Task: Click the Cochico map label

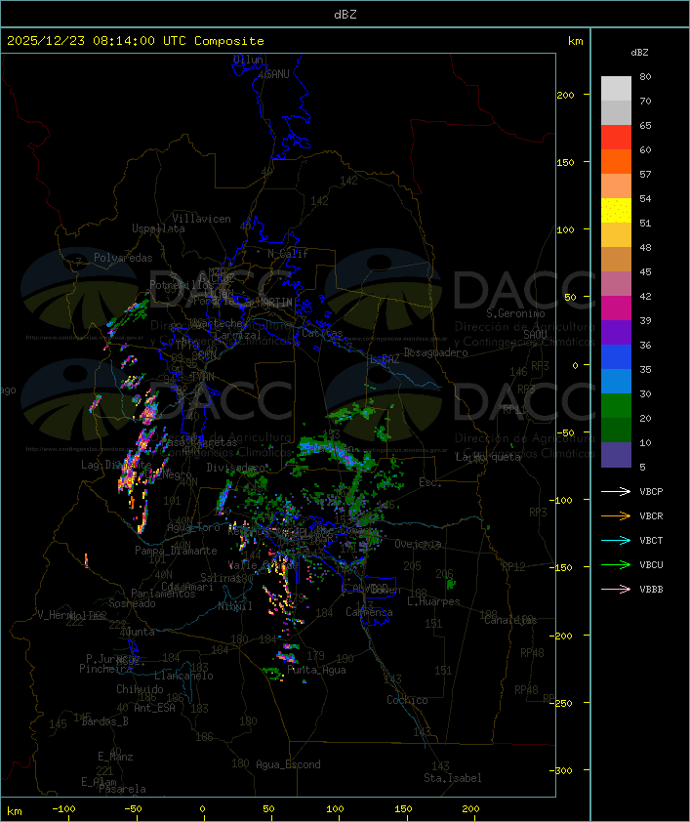Action: click(407, 700)
